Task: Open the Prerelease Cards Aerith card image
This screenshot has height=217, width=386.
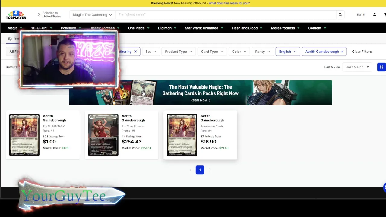Action: click(182, 135)
